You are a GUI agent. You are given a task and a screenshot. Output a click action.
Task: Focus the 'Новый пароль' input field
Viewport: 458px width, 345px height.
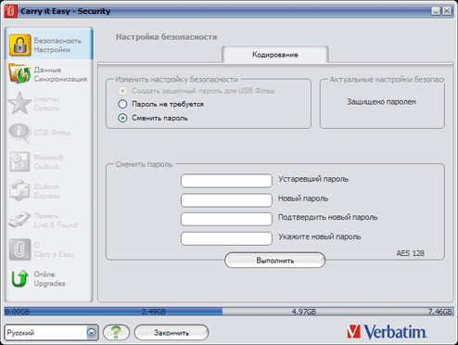(x=226, y=200)
